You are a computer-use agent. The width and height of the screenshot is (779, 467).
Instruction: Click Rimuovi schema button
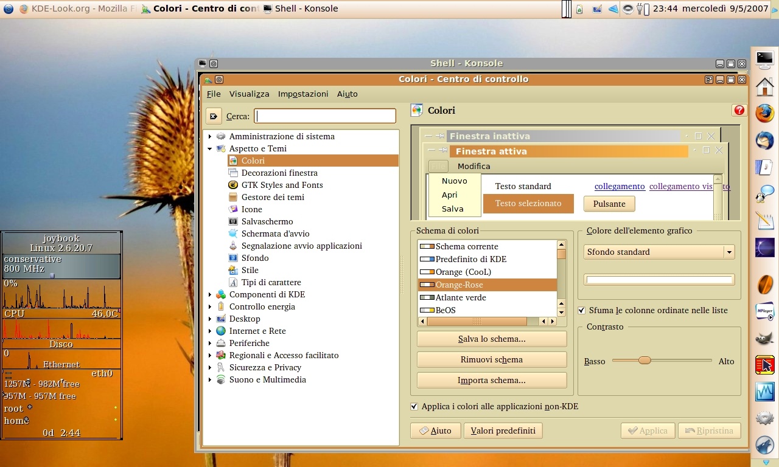pyautogui.click(x=492, y=359)
